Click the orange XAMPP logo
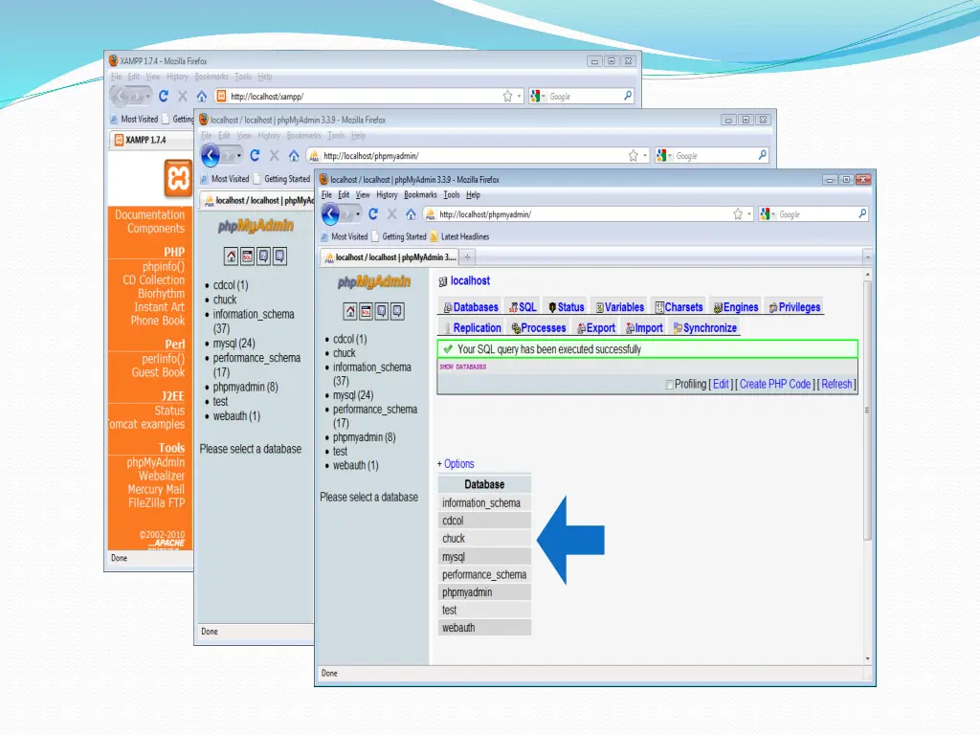 (179, 178)
